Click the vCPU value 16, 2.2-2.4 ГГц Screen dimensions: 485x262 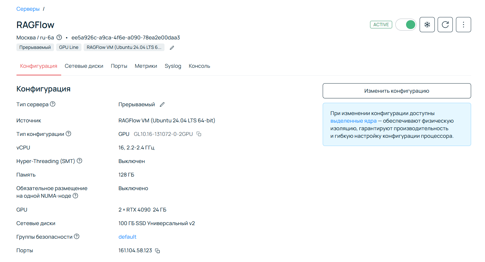pos(136,148)
